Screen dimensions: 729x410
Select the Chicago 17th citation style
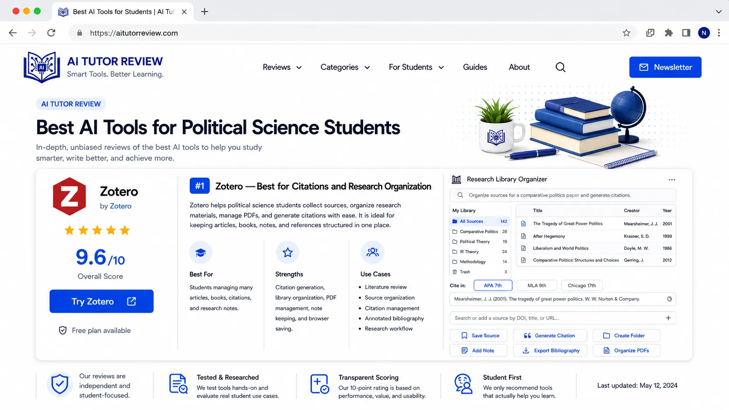point(582,285)
